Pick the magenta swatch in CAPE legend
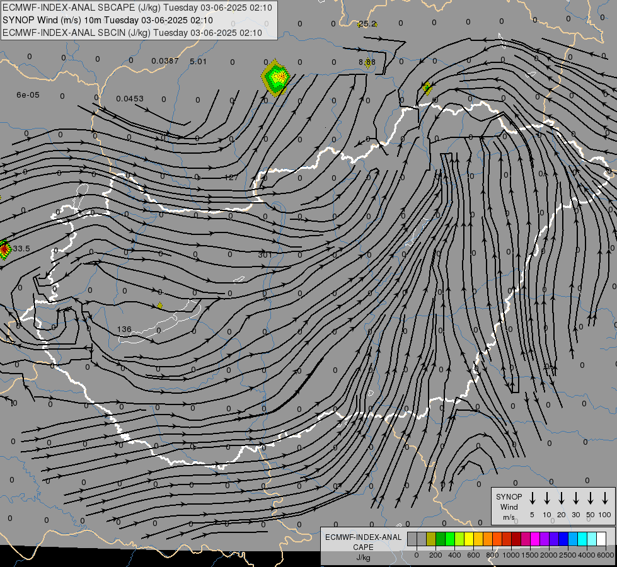Screen dimensions: 617x567 535,539
